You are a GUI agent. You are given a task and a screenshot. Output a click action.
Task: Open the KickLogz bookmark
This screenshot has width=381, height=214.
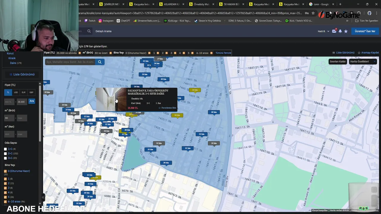(177, 21)
